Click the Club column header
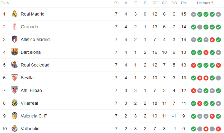Viewport: 224px width, 133px height. tap(5, 3)
